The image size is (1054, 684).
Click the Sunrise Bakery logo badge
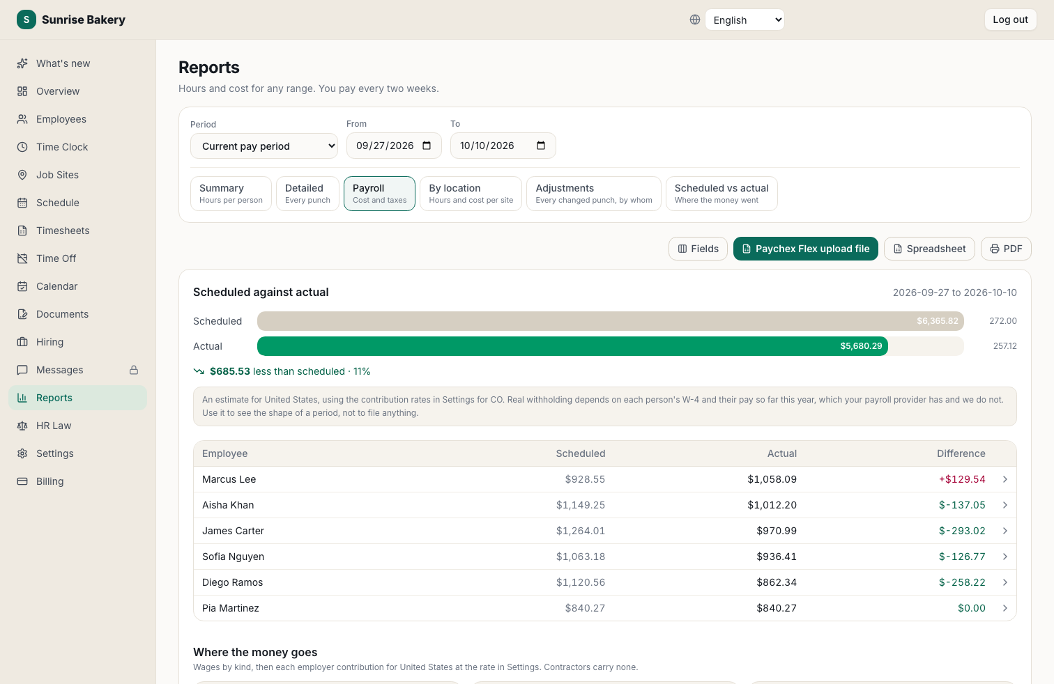click(26, 20)
